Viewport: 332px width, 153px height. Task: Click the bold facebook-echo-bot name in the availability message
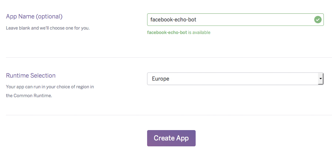tap(167, 32)
